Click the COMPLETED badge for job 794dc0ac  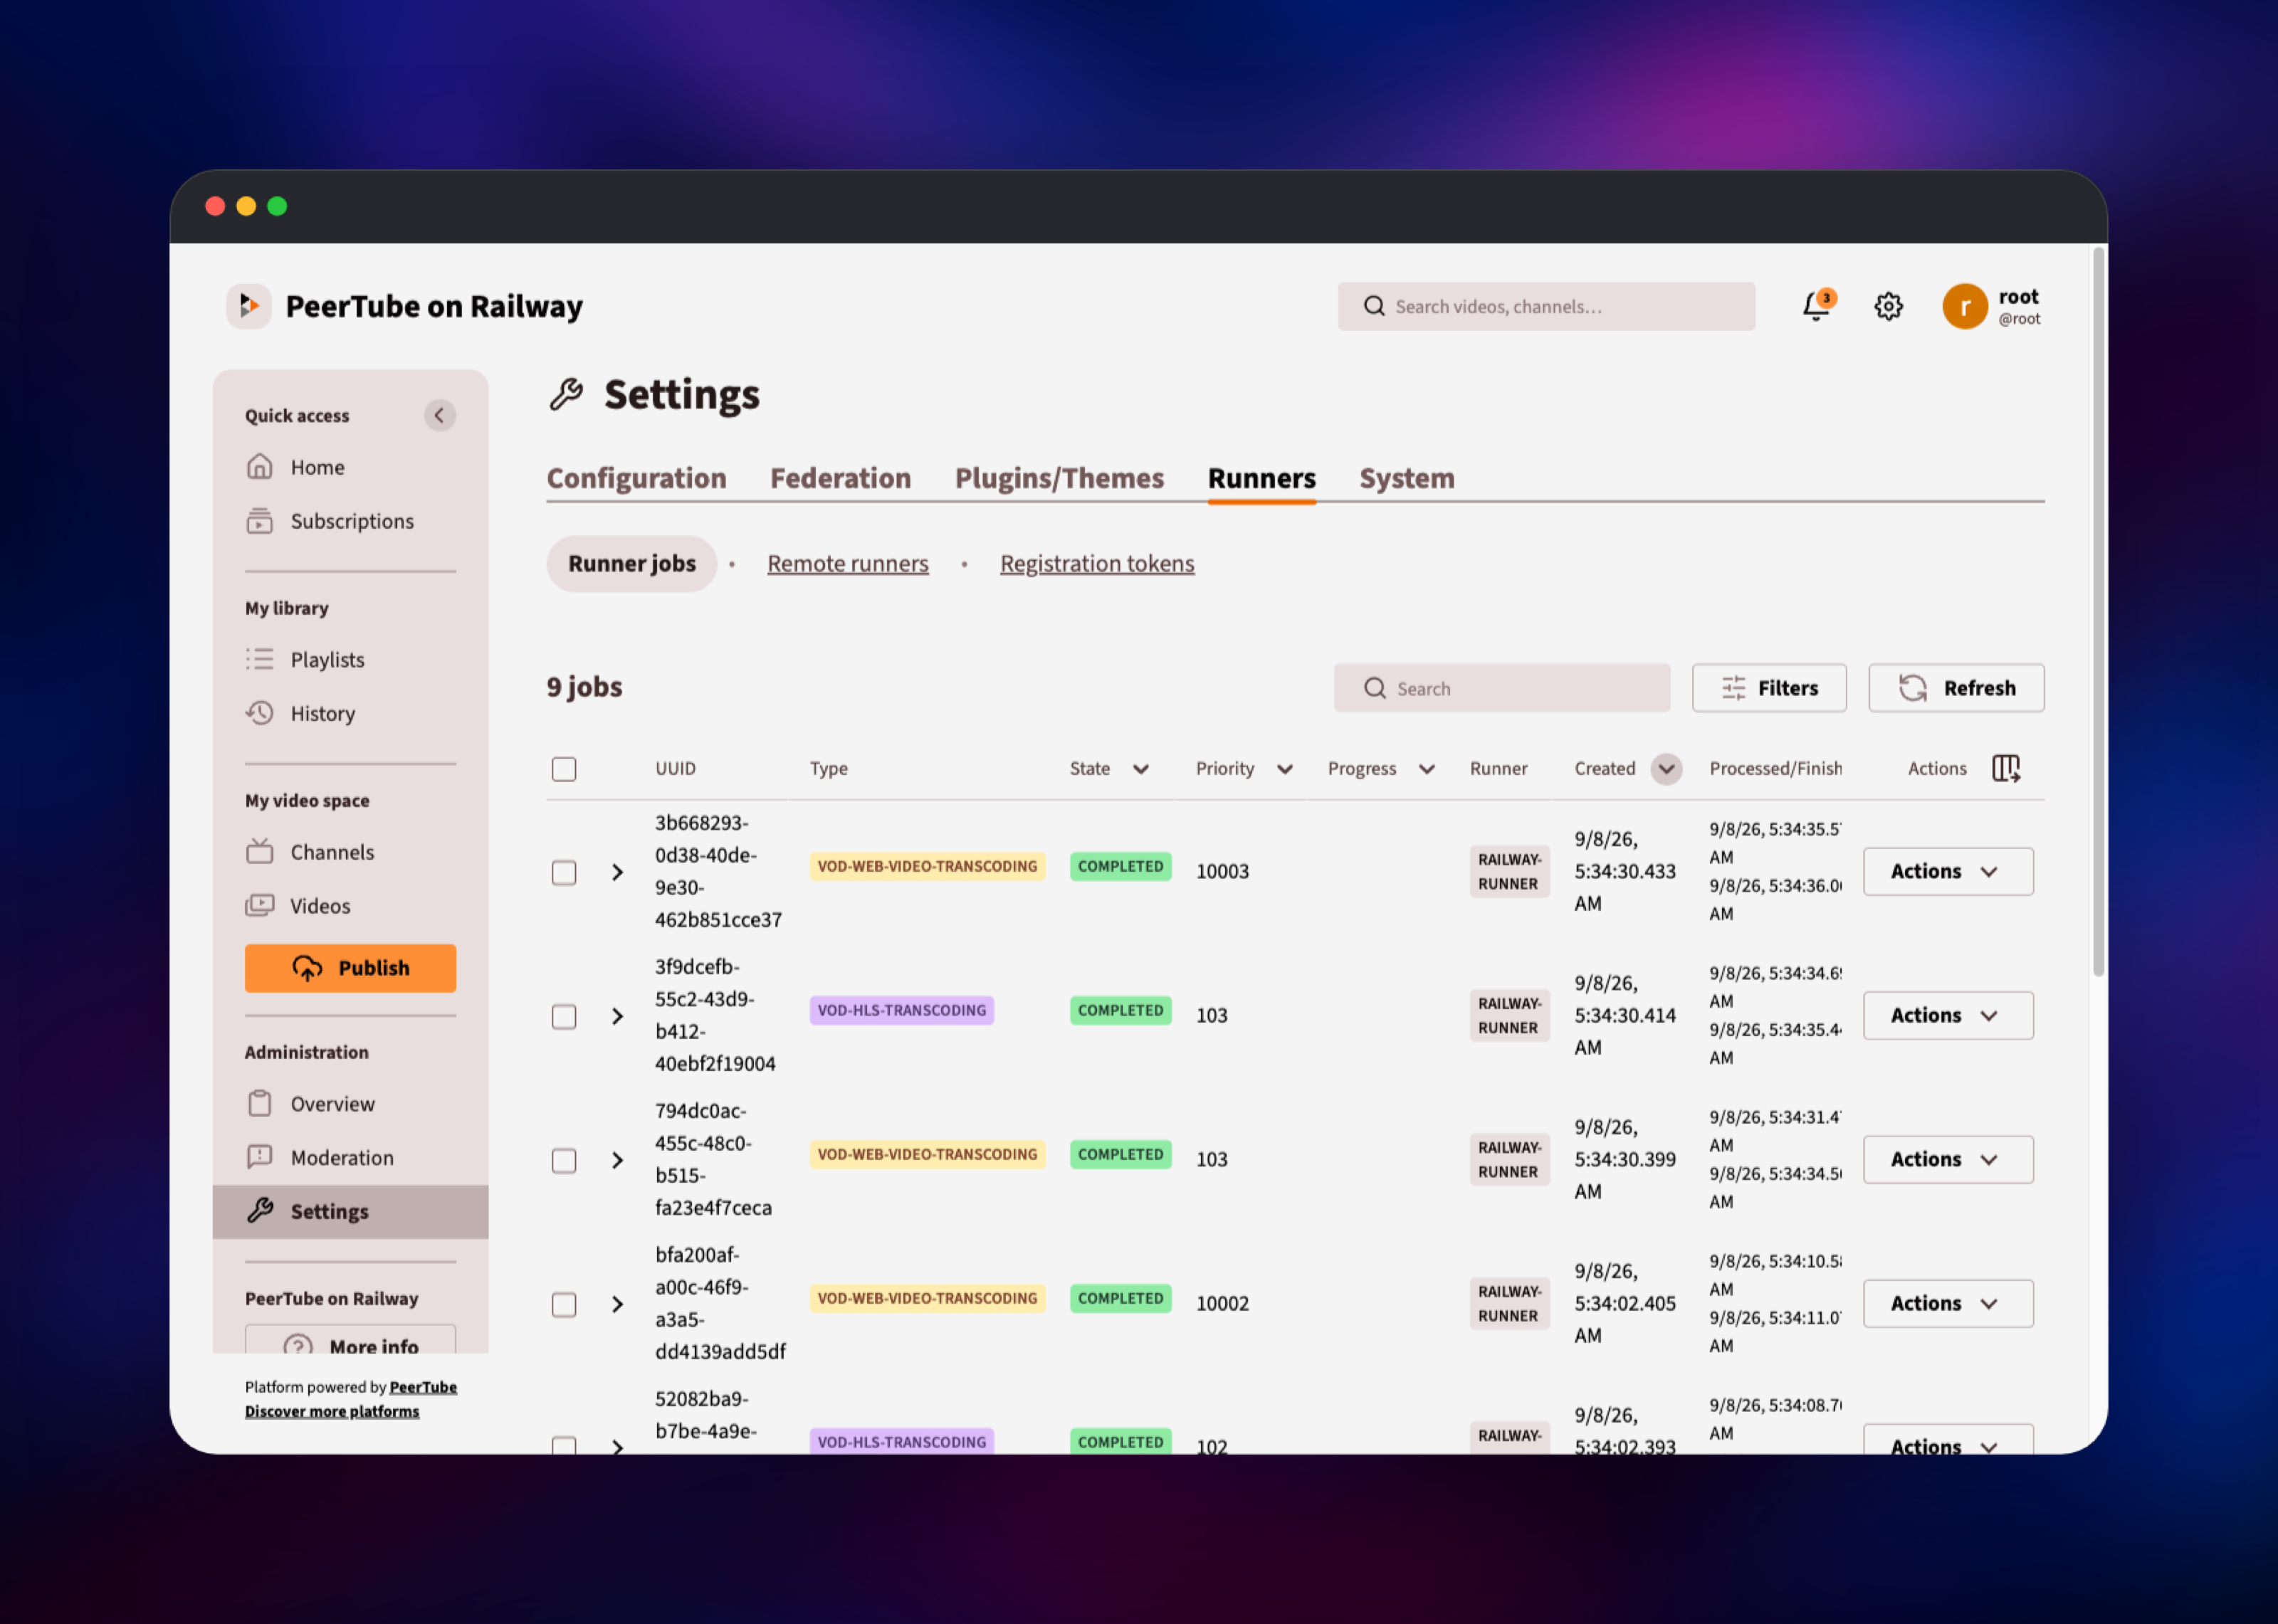point(1120,1154)
